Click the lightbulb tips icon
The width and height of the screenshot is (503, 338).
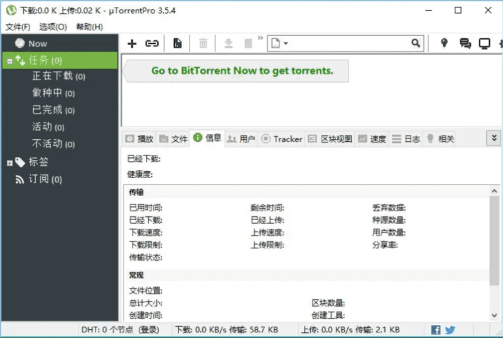point(444,43)
